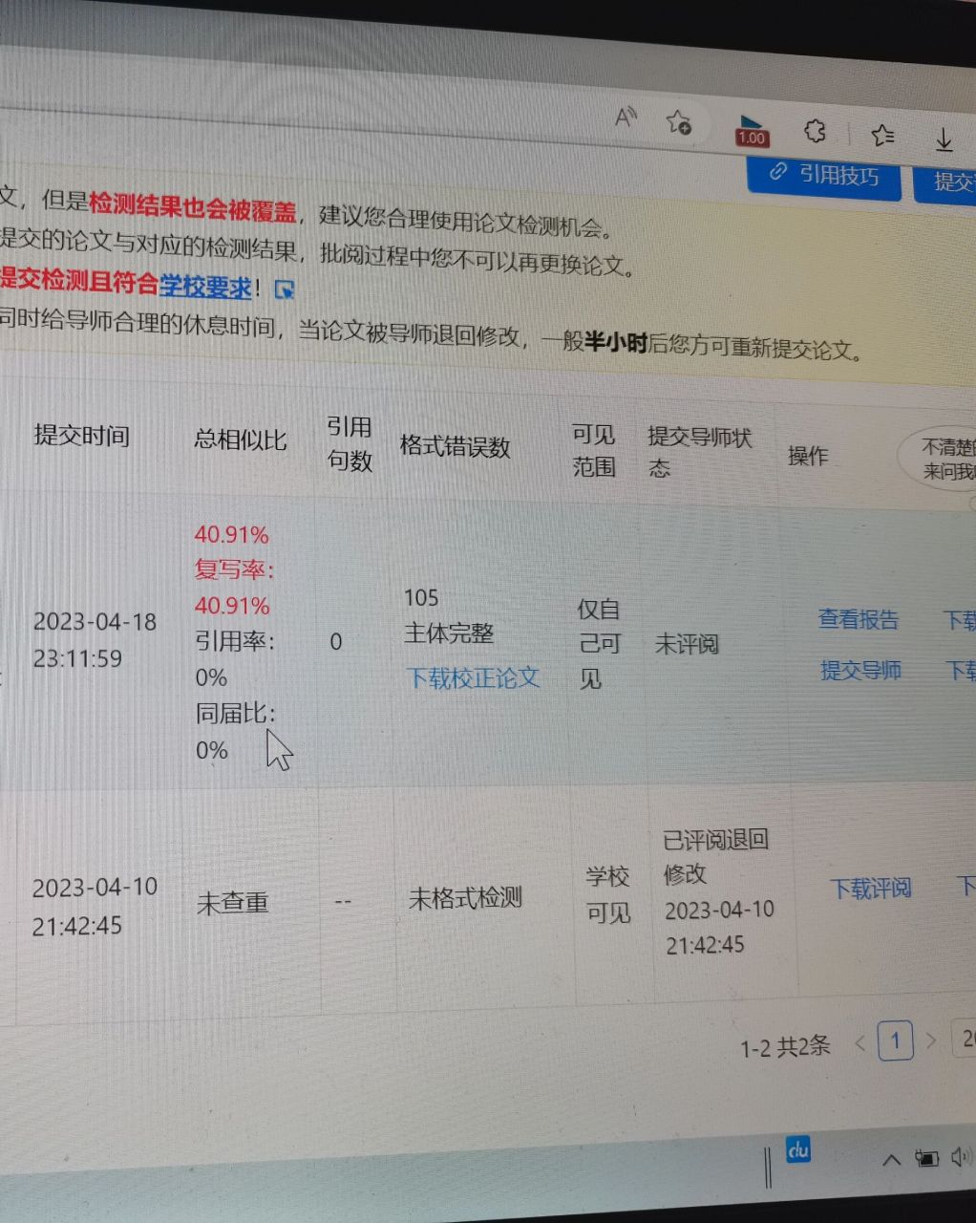Click 提交导师 for the 2023-04-18 submission

859,671
